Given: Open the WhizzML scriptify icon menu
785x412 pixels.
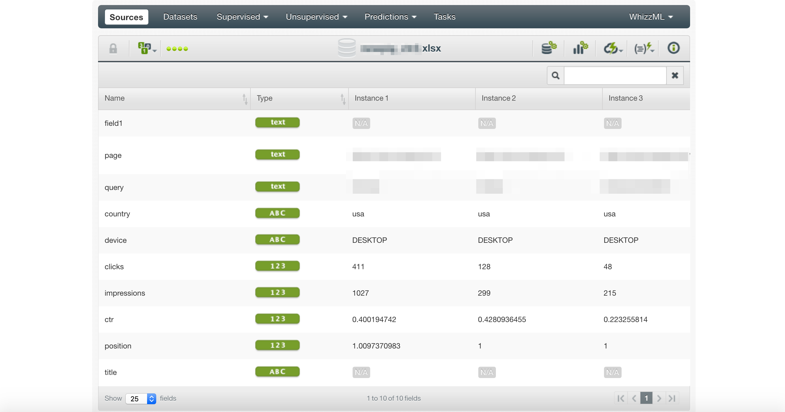Looking at the screenshot, I should coord(644,48).
